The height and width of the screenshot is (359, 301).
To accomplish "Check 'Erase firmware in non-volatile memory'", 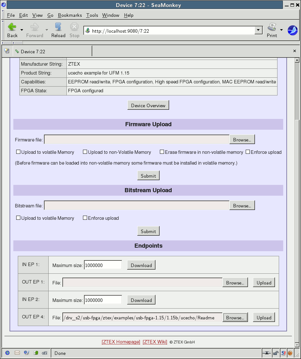I will coord(162,152).
